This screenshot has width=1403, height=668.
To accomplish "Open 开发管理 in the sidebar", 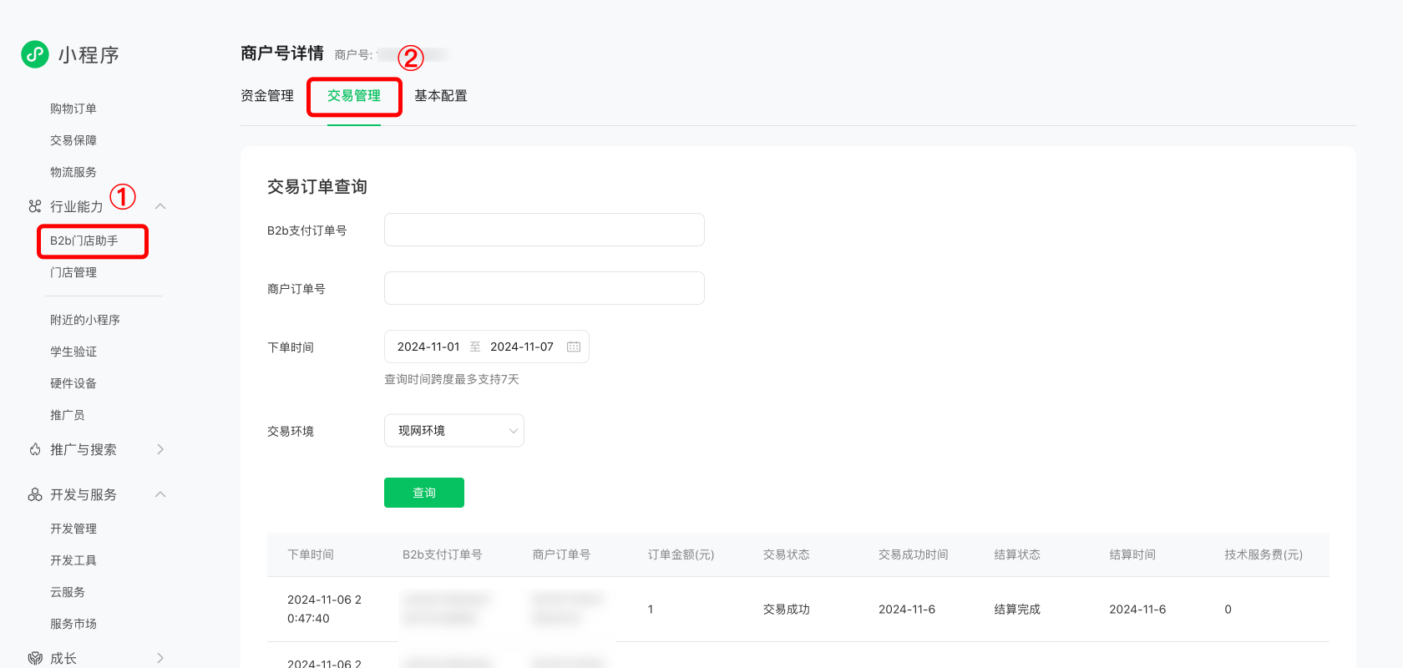I will 73,529.
